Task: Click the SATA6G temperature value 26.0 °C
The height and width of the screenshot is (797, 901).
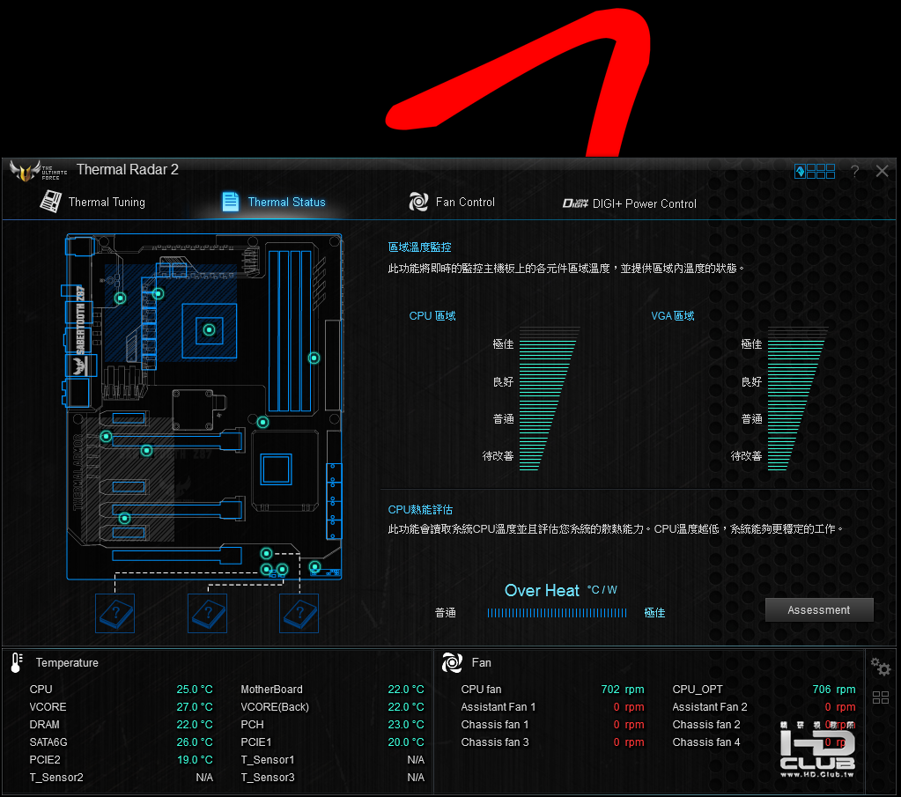Action: pyautogui.click(x=195, y=742)
